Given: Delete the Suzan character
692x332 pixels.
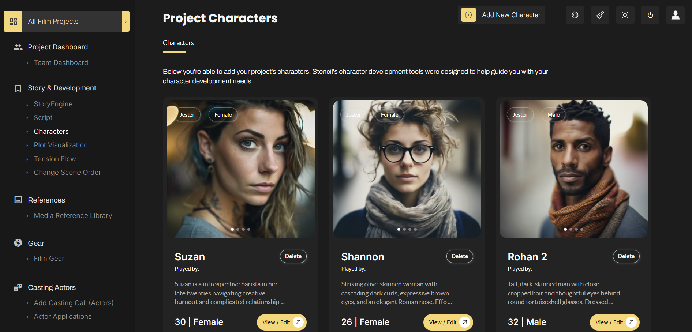Looking at the screenshot, I should tap(293, 256).
